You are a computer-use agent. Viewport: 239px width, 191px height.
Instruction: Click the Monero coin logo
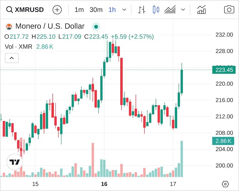point(9,27)
